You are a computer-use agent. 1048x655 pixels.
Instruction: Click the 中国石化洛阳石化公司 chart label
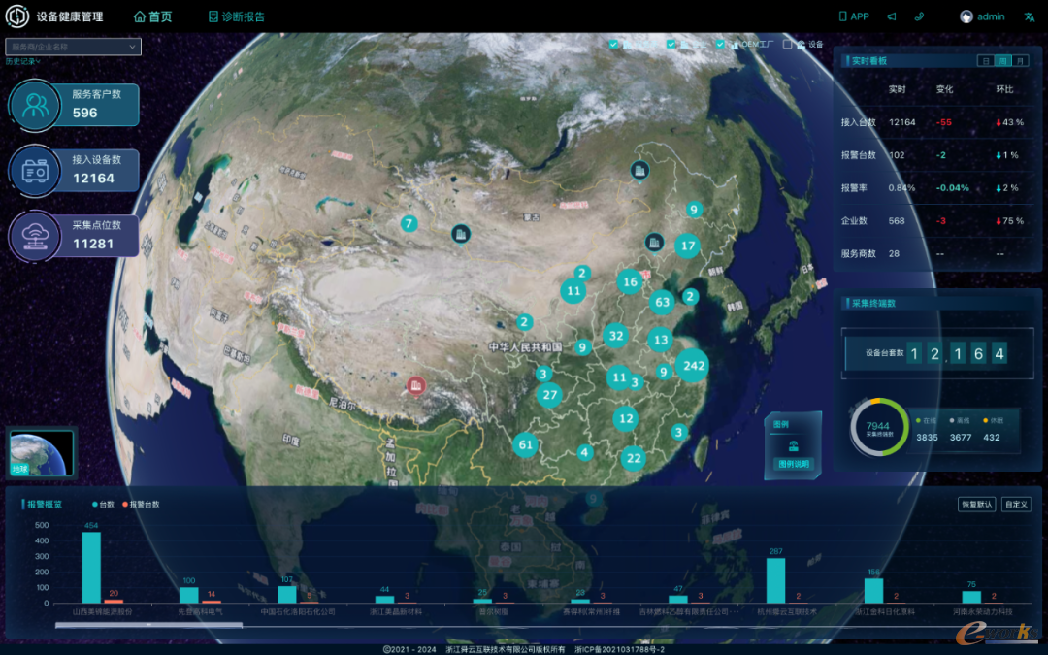pyautogui.click(x=298, y=611)
